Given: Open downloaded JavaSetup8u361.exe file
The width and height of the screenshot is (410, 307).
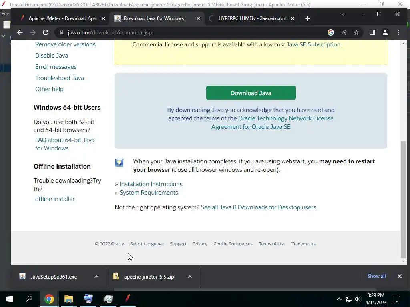Looking at the screenshot, I should (x=54, y=277).
